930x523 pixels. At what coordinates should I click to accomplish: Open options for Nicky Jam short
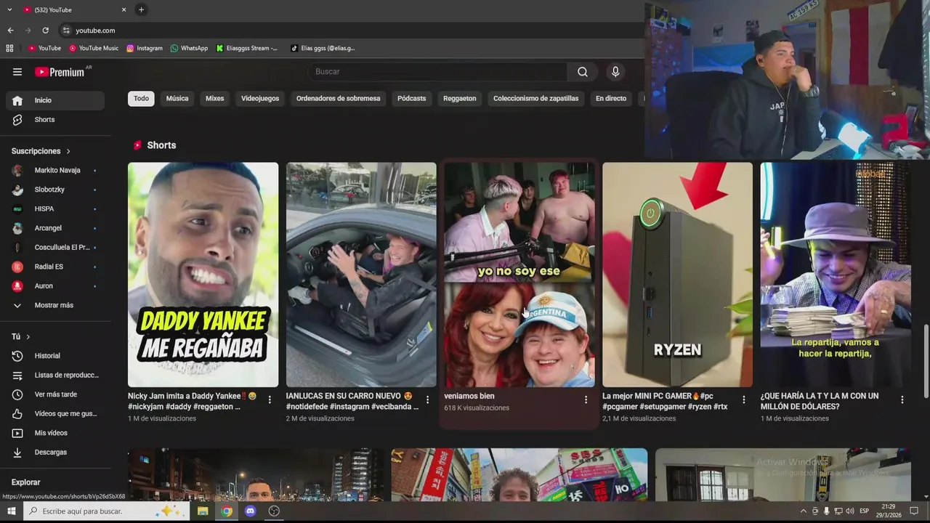[270, 400]
